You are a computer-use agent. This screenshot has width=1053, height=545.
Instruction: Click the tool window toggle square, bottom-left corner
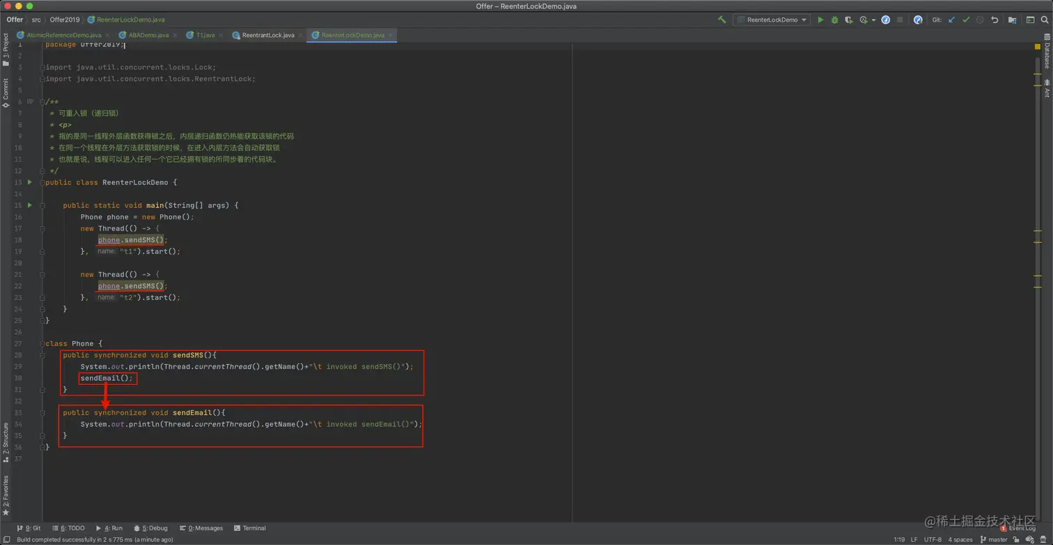click(6, 539)
